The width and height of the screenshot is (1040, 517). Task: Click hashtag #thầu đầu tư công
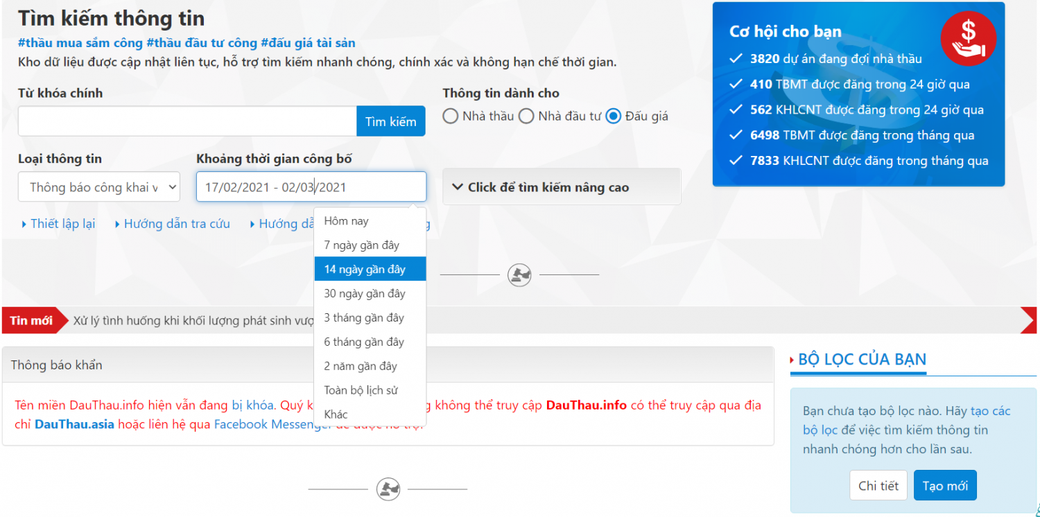coord(202,43)
